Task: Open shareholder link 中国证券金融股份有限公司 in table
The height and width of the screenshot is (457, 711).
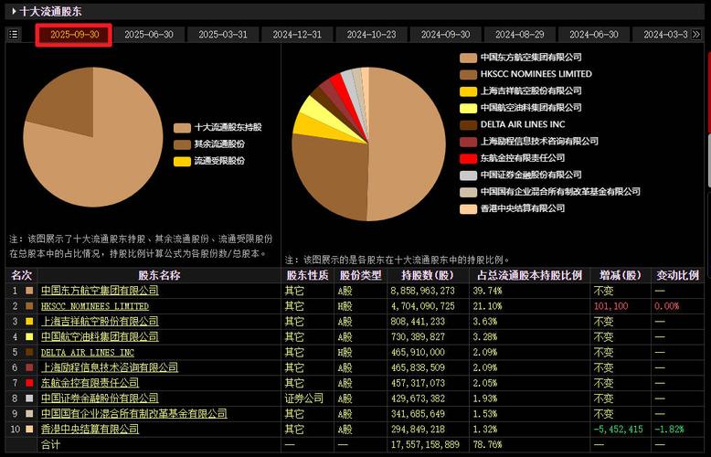Action: point(100,399)
